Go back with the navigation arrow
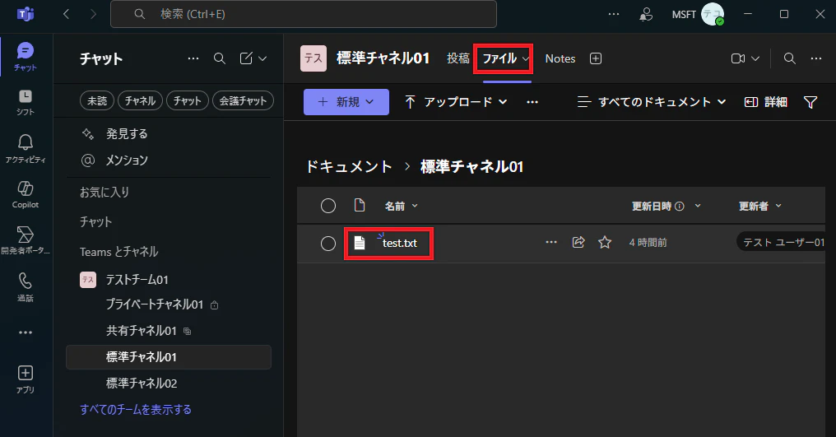This screenshot has height=437, width=836. (x=66, y=14)
